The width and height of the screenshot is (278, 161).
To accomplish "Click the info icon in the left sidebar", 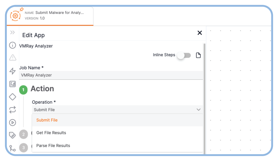I will 12,45.
